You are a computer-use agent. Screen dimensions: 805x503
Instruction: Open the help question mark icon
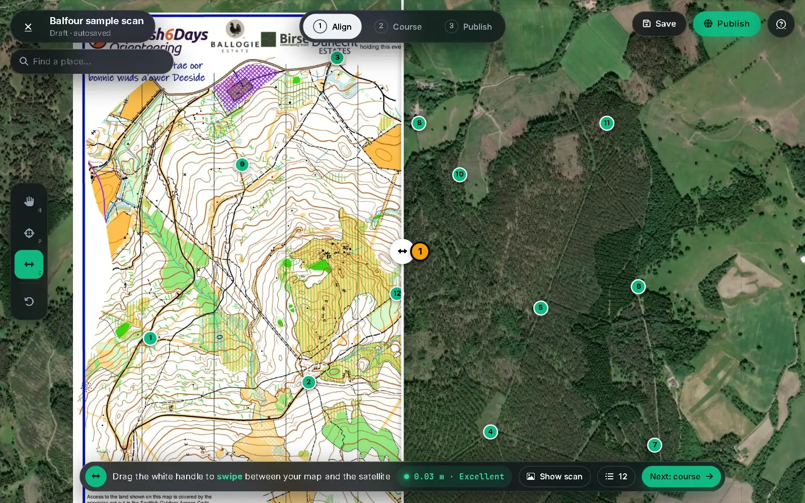pos(781,24)
